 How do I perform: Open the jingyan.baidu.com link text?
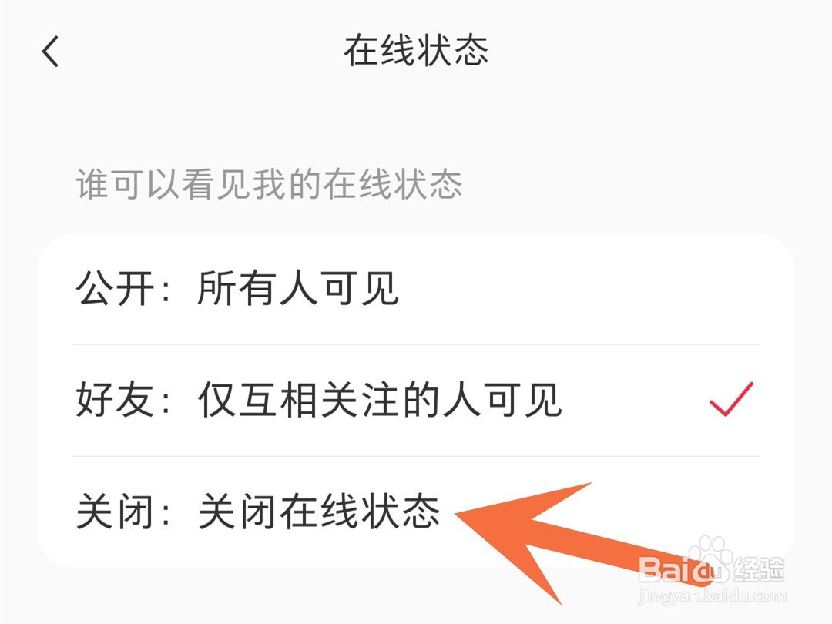click(x=712, y=595)
